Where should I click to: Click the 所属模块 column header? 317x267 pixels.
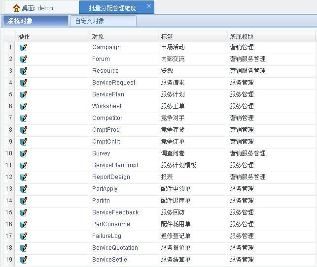(242, 36)
